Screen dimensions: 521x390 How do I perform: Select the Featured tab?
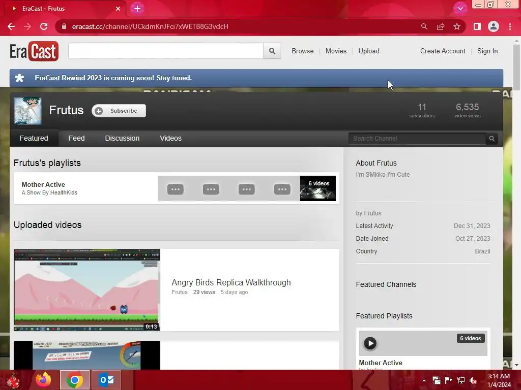(x=34, y=138)
